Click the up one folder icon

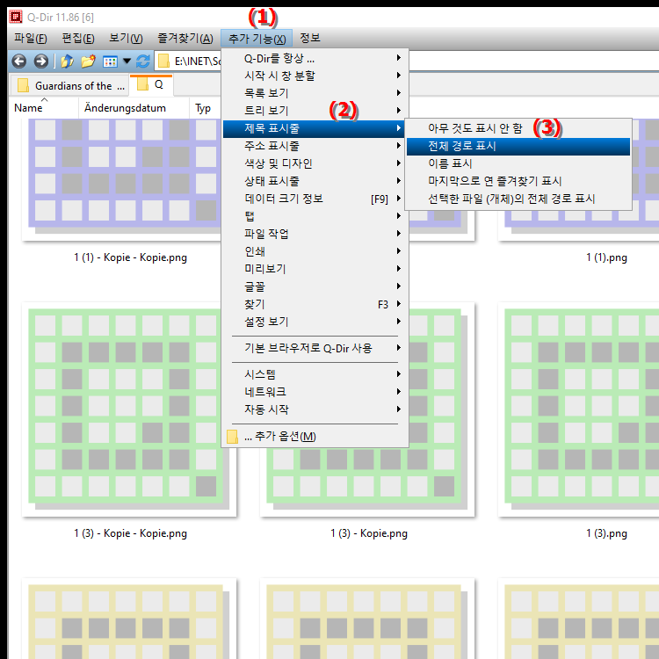68,62
